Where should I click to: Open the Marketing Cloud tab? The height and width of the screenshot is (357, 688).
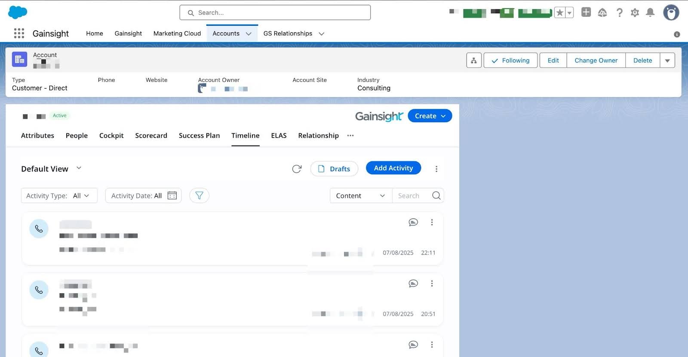click(x=177, y=34)
